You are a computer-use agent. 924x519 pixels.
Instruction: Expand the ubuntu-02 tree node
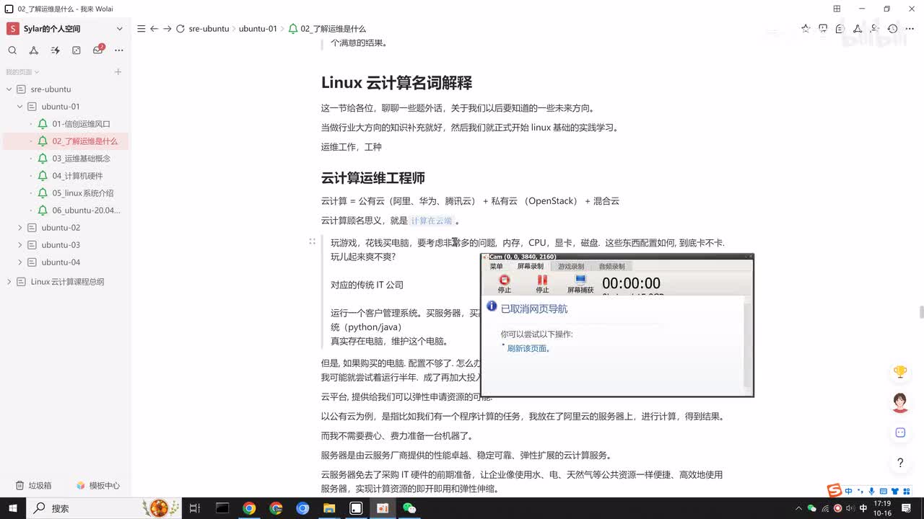tap(20, 228)
